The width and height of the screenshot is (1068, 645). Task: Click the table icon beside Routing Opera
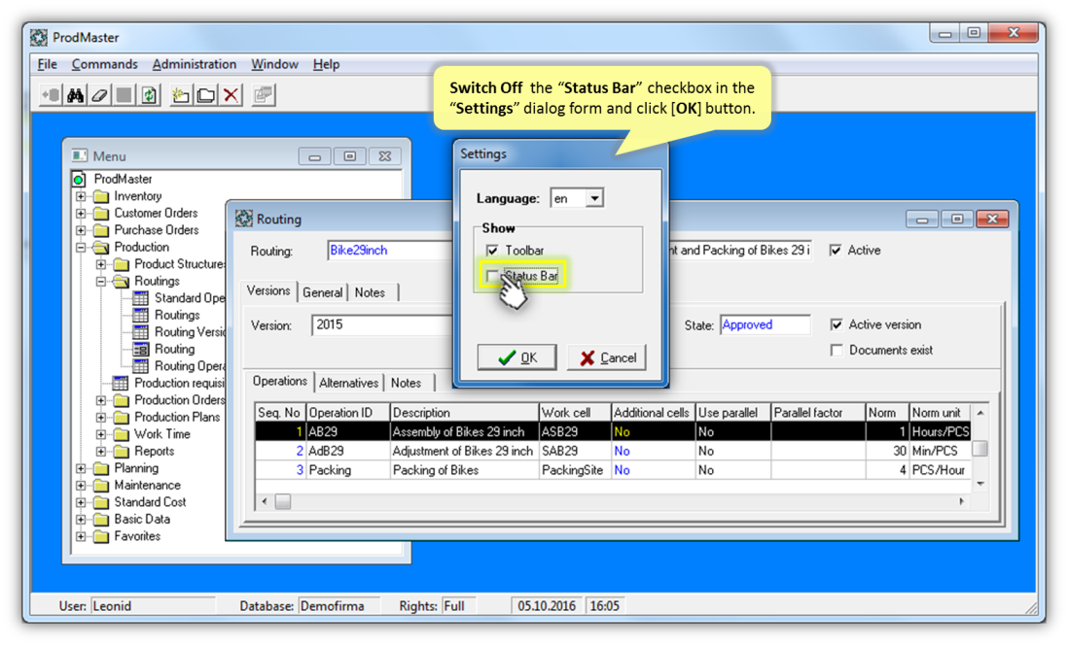point(141,366)
